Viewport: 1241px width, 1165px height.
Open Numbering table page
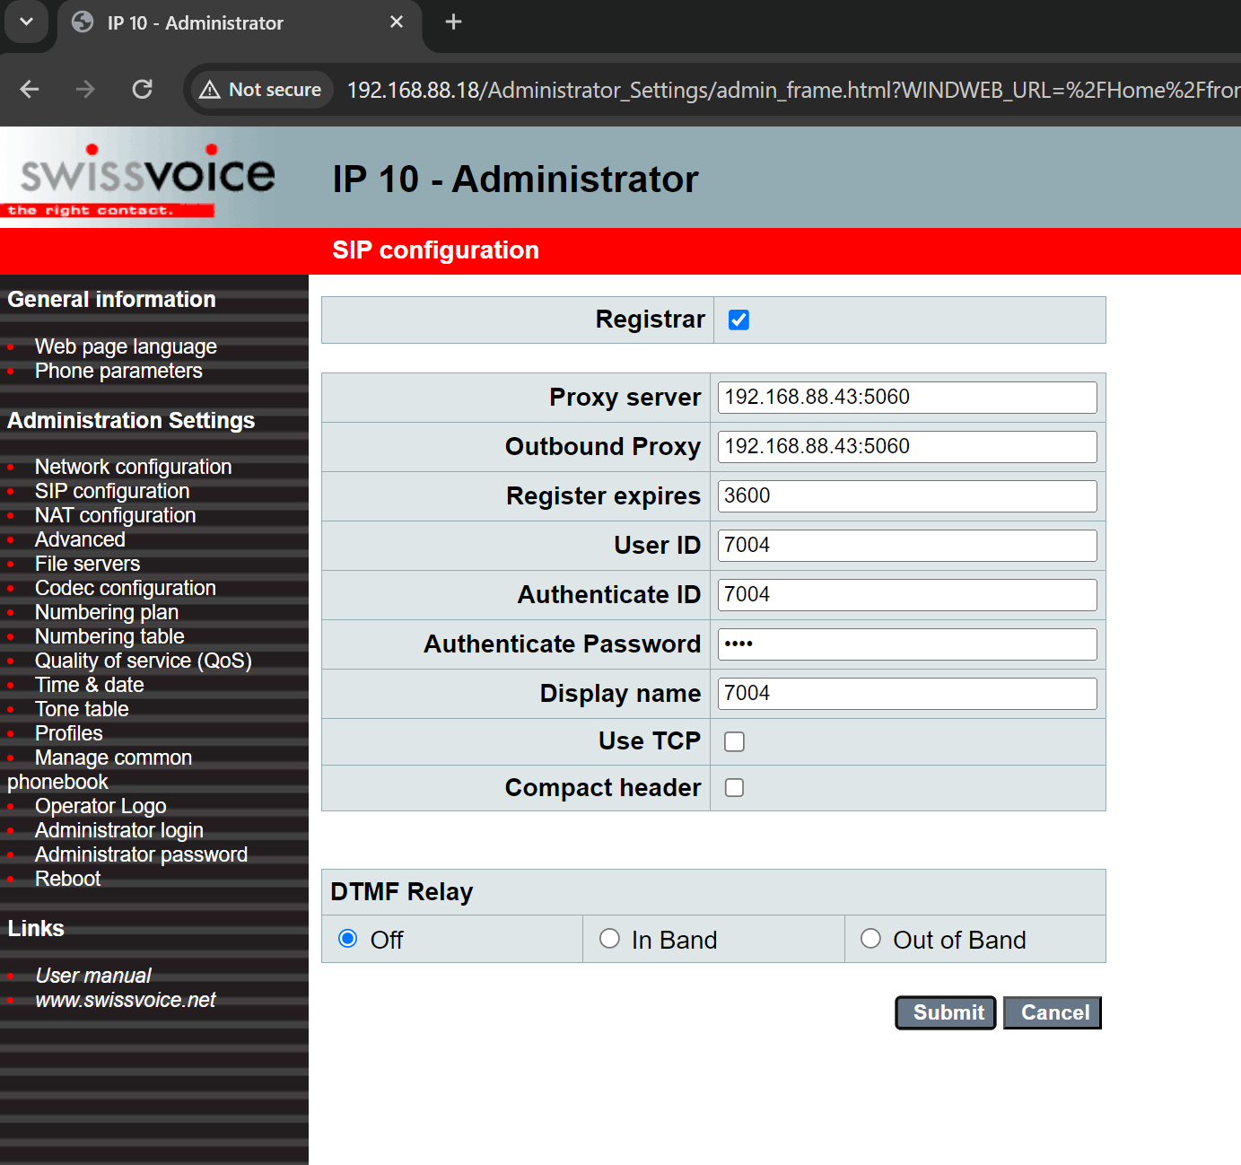click(109, 636)
